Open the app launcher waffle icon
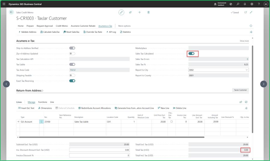Screen dimensions: 270x161 4,4
